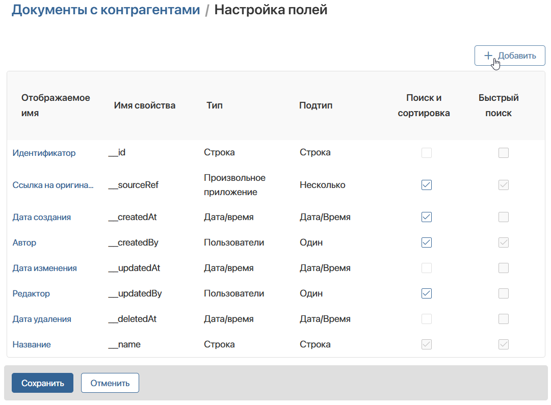Screen dimensions: 551x405
Task: Click the Отменить button
Action: tap(110, 383)
